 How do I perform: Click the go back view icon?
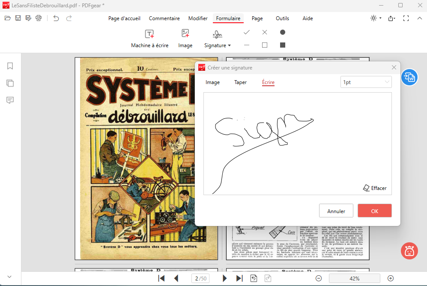[254, 278]
